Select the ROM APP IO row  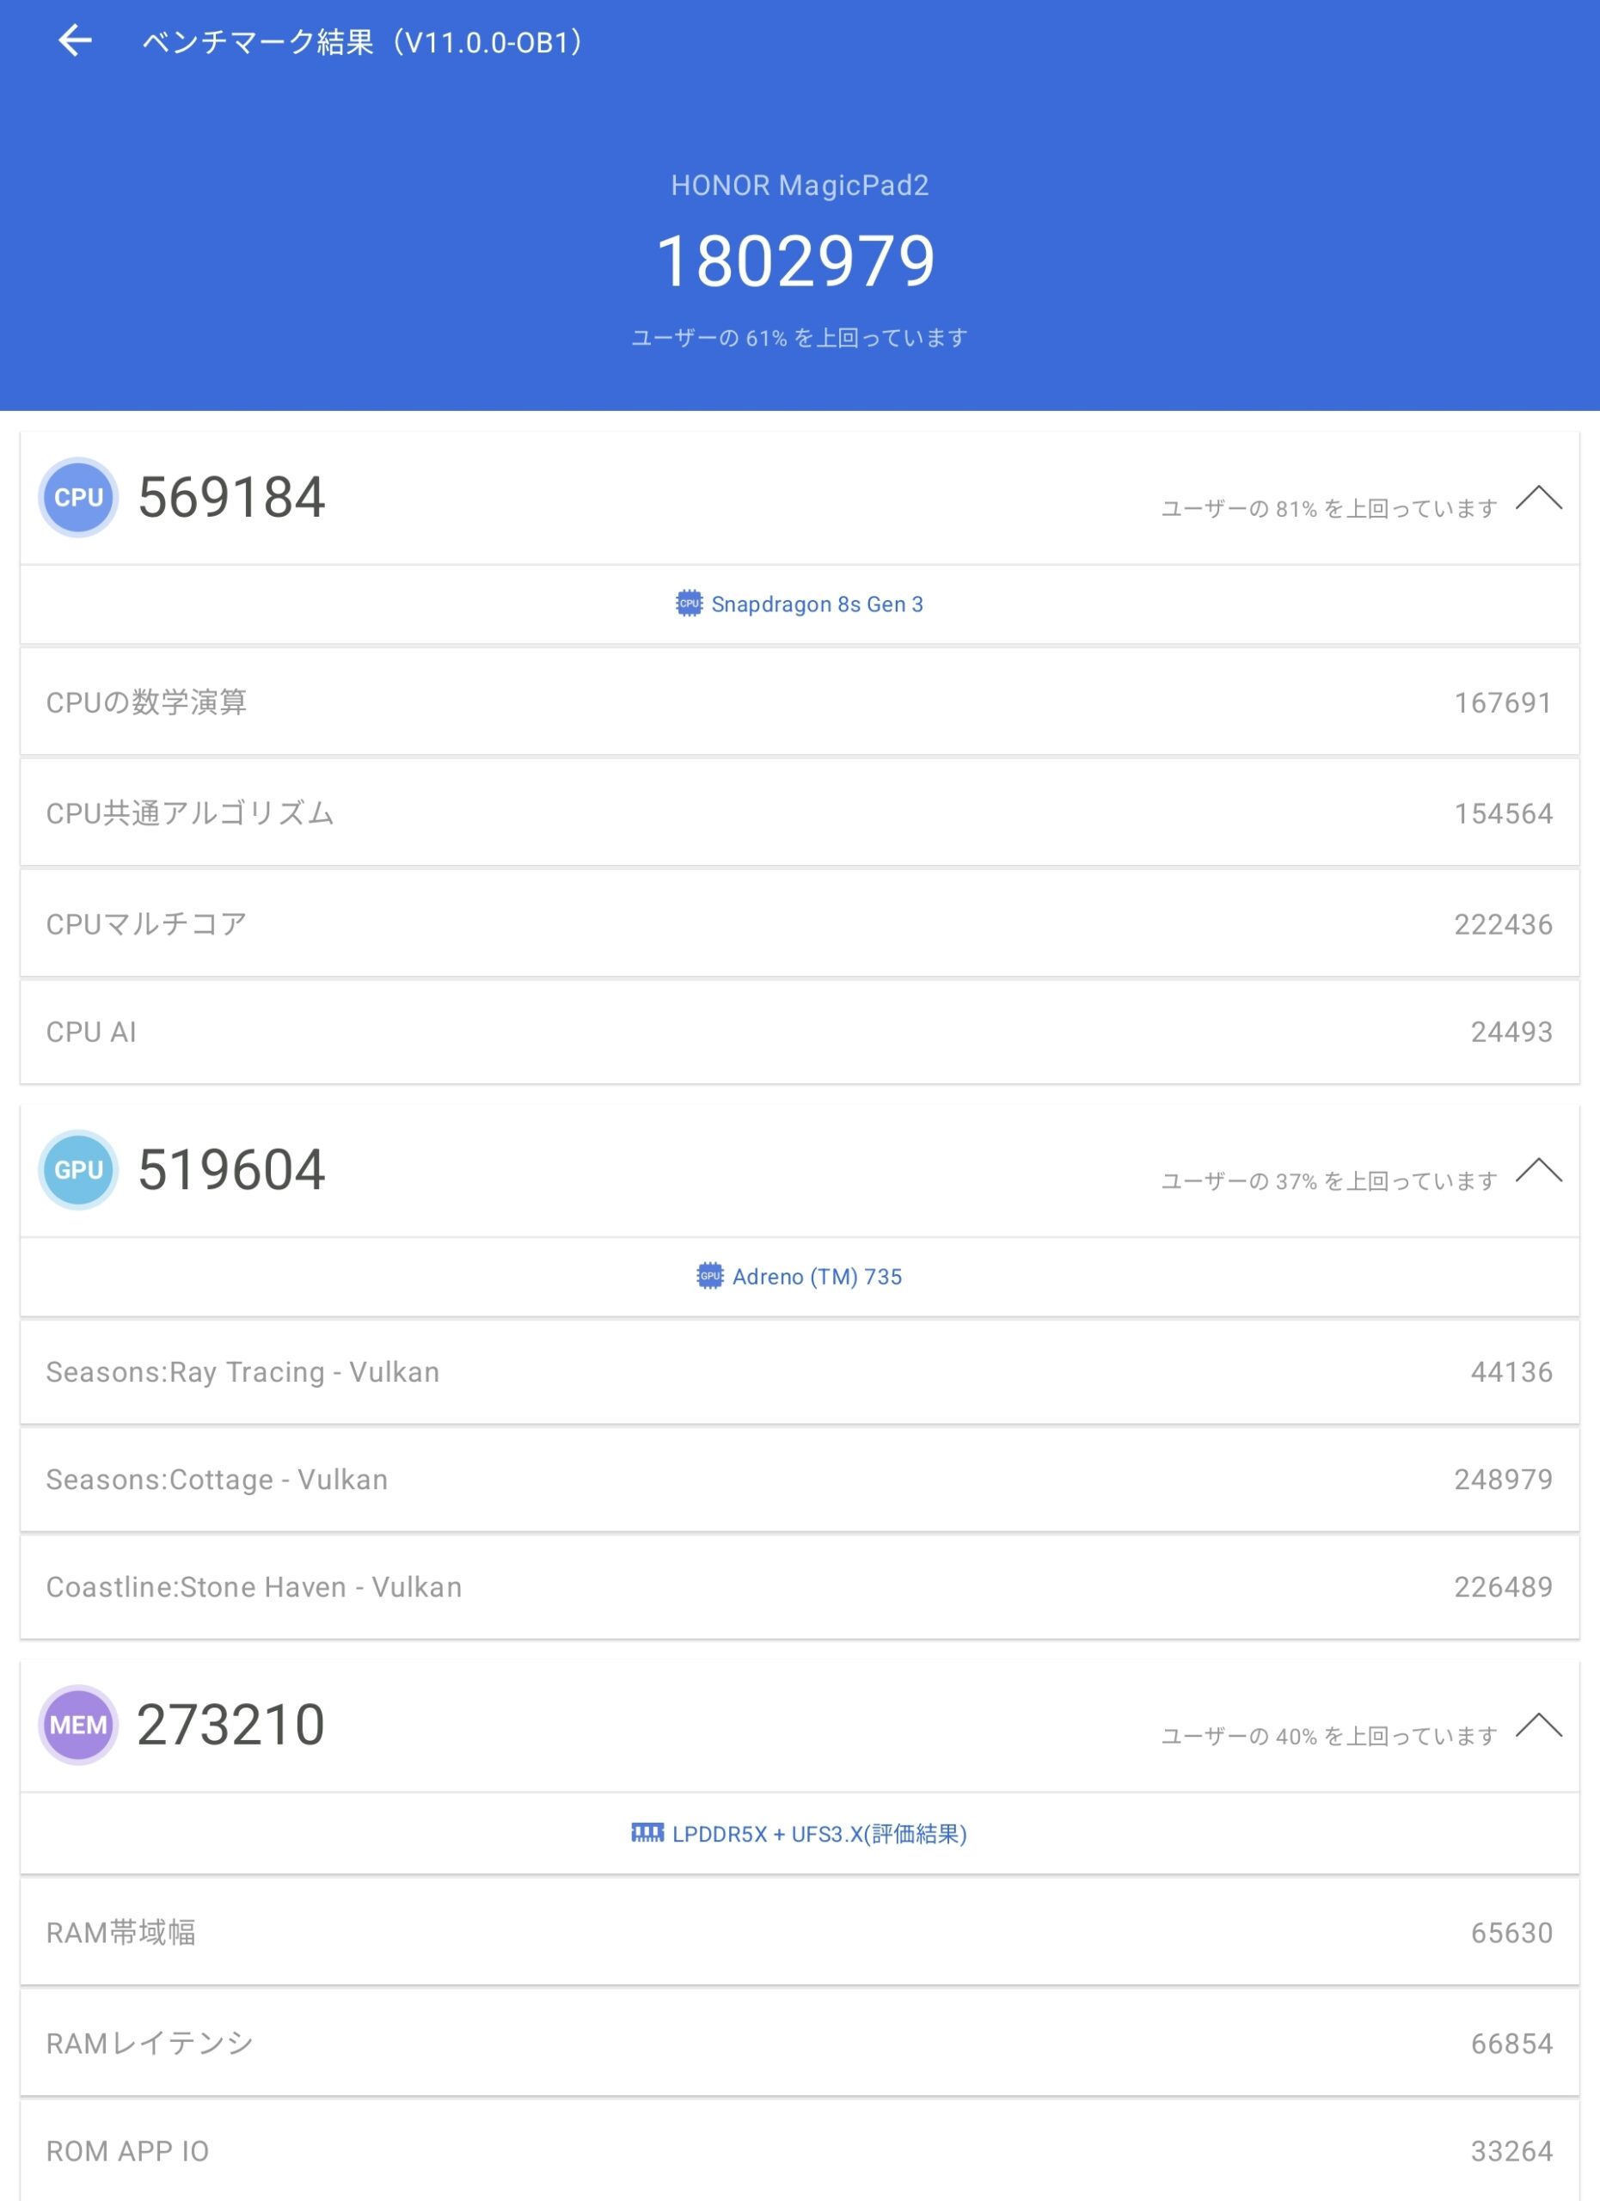800,2150
